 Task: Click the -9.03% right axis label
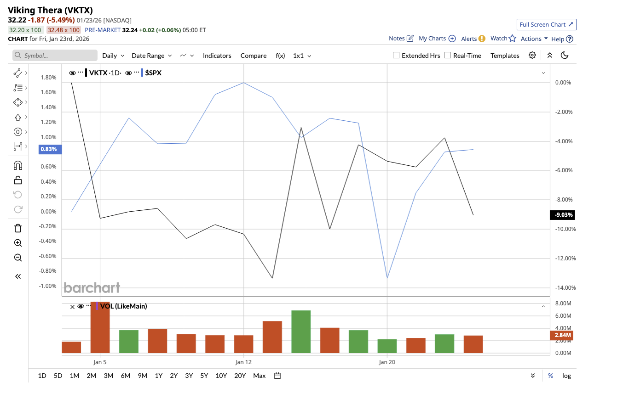pyautogui.click(x=563, y=215)
